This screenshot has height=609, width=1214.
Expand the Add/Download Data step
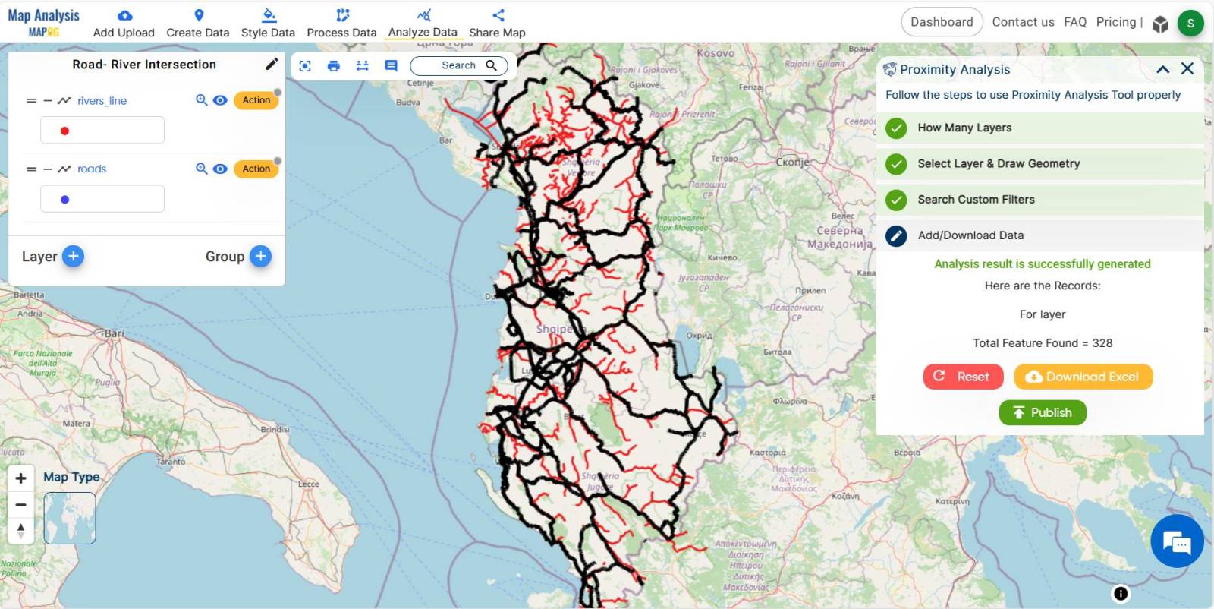1040,235
